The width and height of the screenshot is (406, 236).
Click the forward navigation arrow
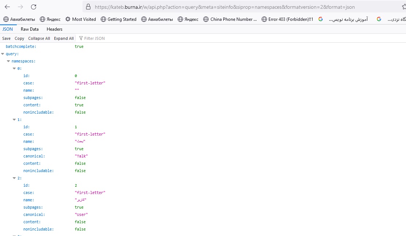coord(20,7)
